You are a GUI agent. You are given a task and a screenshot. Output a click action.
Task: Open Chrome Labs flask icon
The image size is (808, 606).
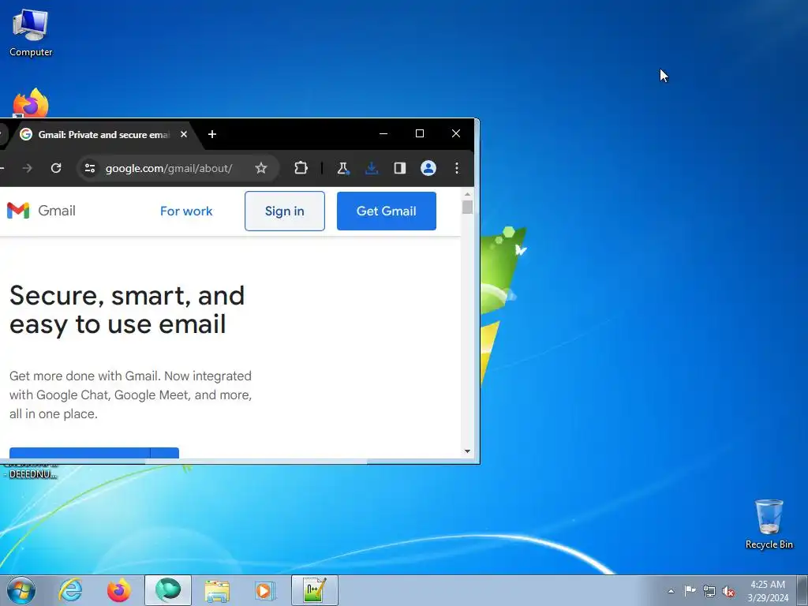point(342,168)
